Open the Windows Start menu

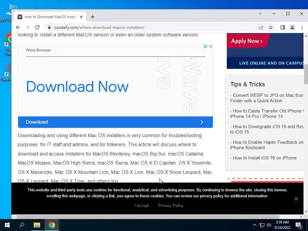(x=7, y=225)
